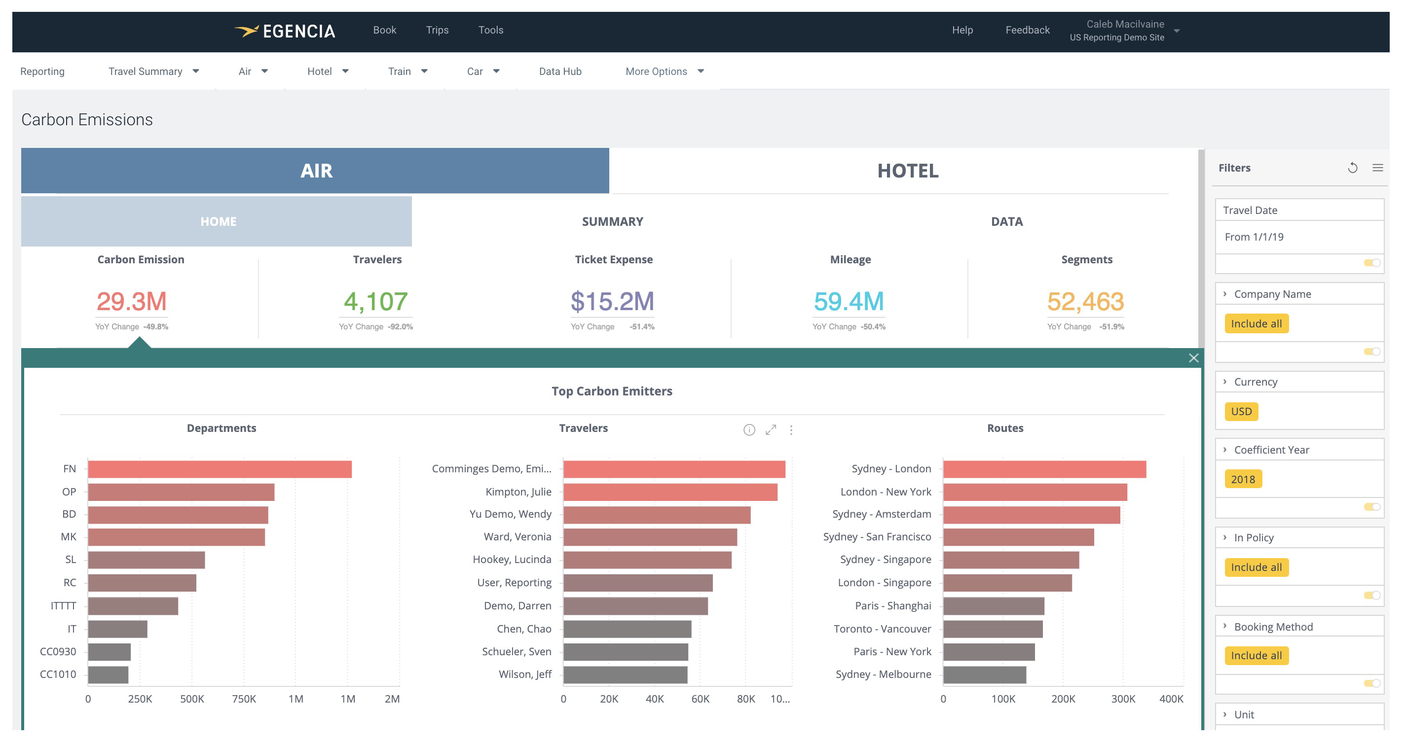This screenshot has width=1405, height=743.
Task: Switch to the SUMMARY tab
Action: (x=612, y=221)
